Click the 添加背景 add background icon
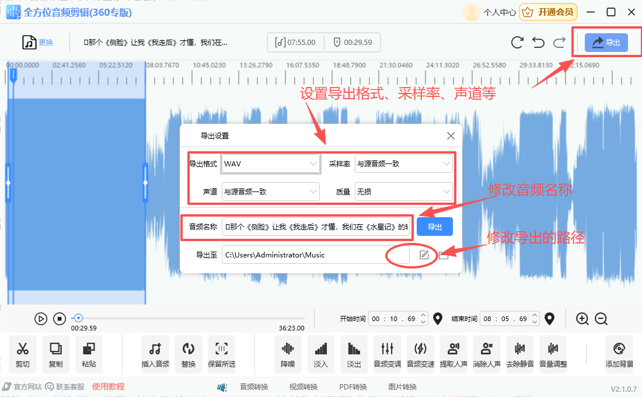 click(618, 354)
